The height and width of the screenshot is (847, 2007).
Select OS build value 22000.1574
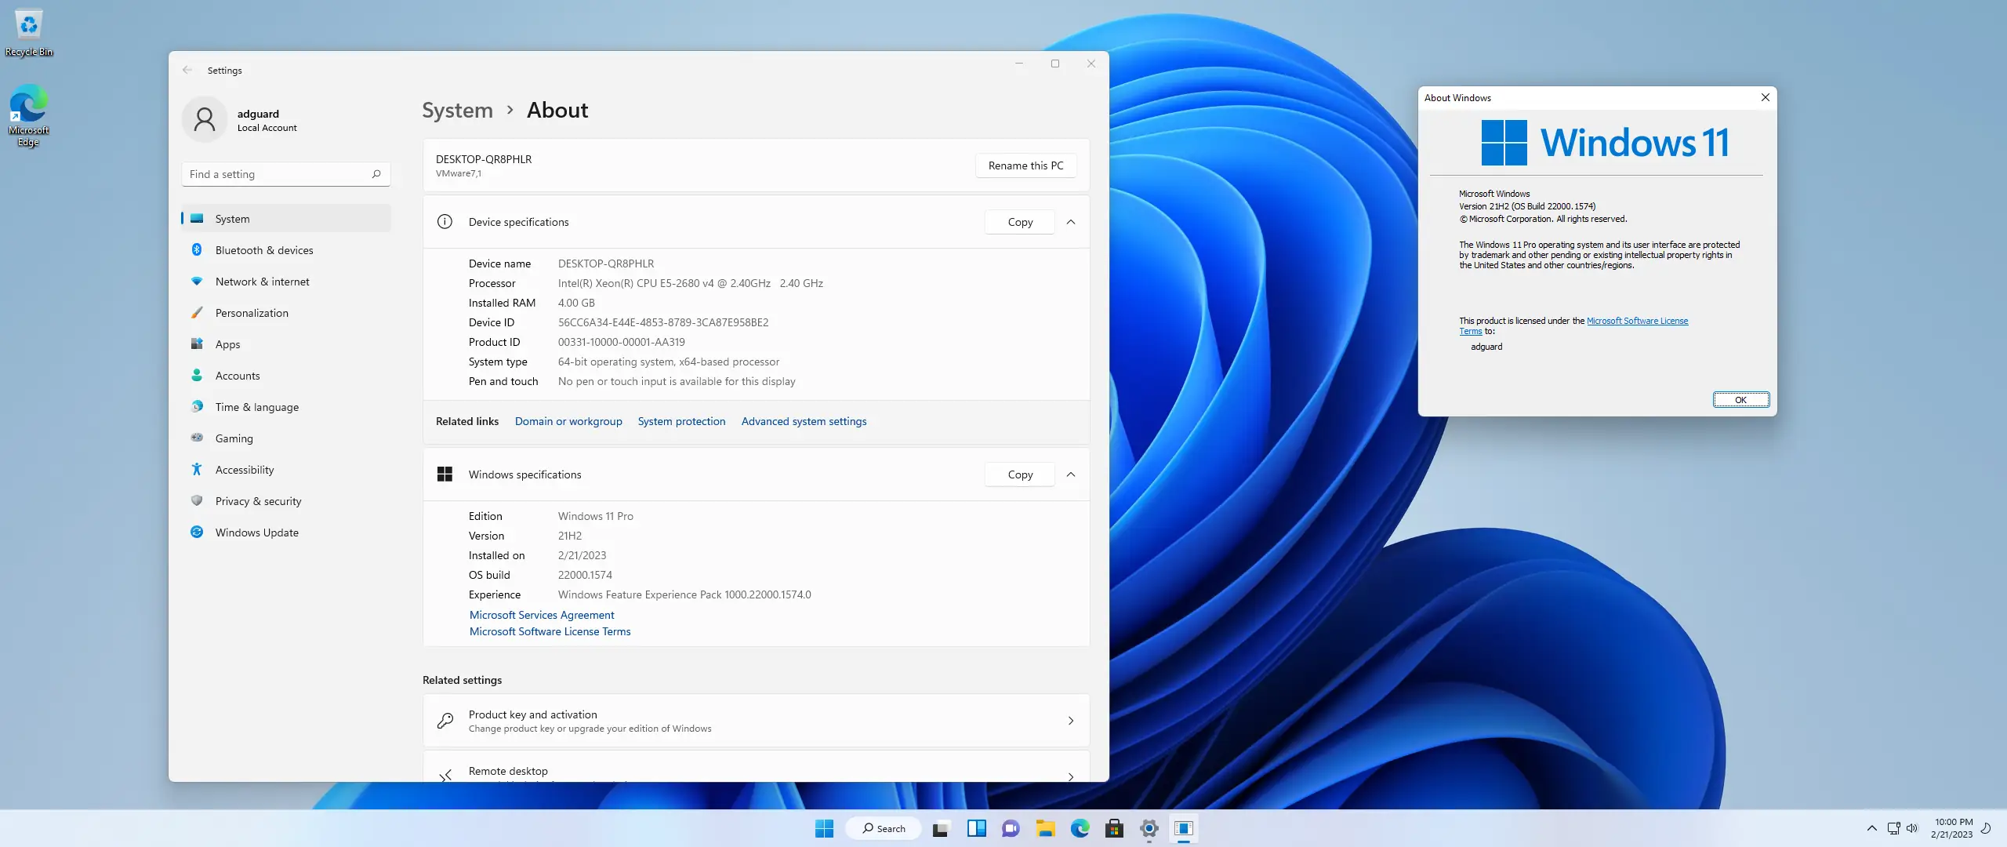(x=585, y=575)
